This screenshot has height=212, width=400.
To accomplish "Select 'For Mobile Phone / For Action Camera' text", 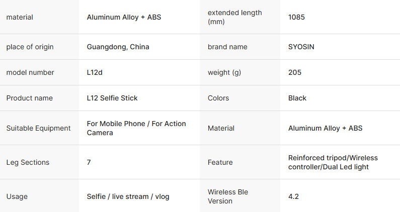I will [136, 128].
